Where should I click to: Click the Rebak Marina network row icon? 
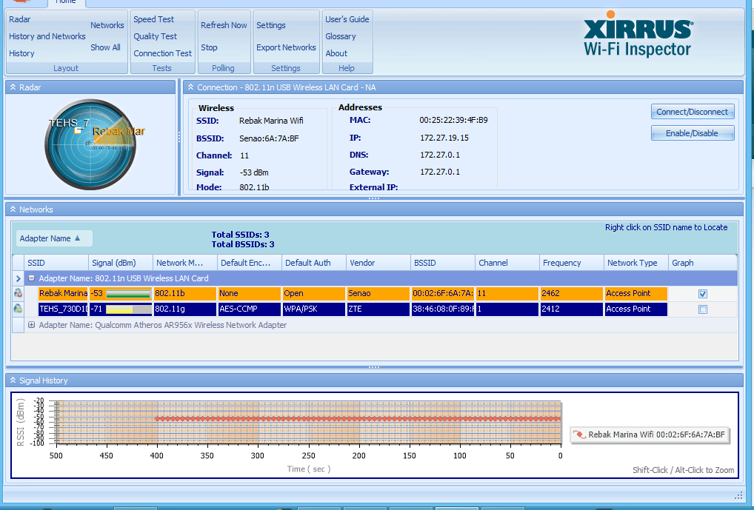click(x=18, y=293)
